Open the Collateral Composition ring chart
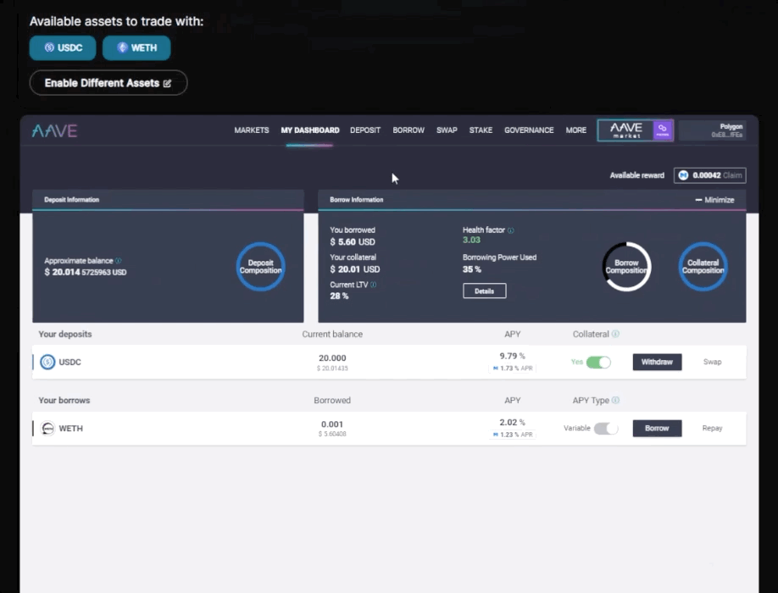This screenshot has width=778, height=593. (x=703, y=266)
